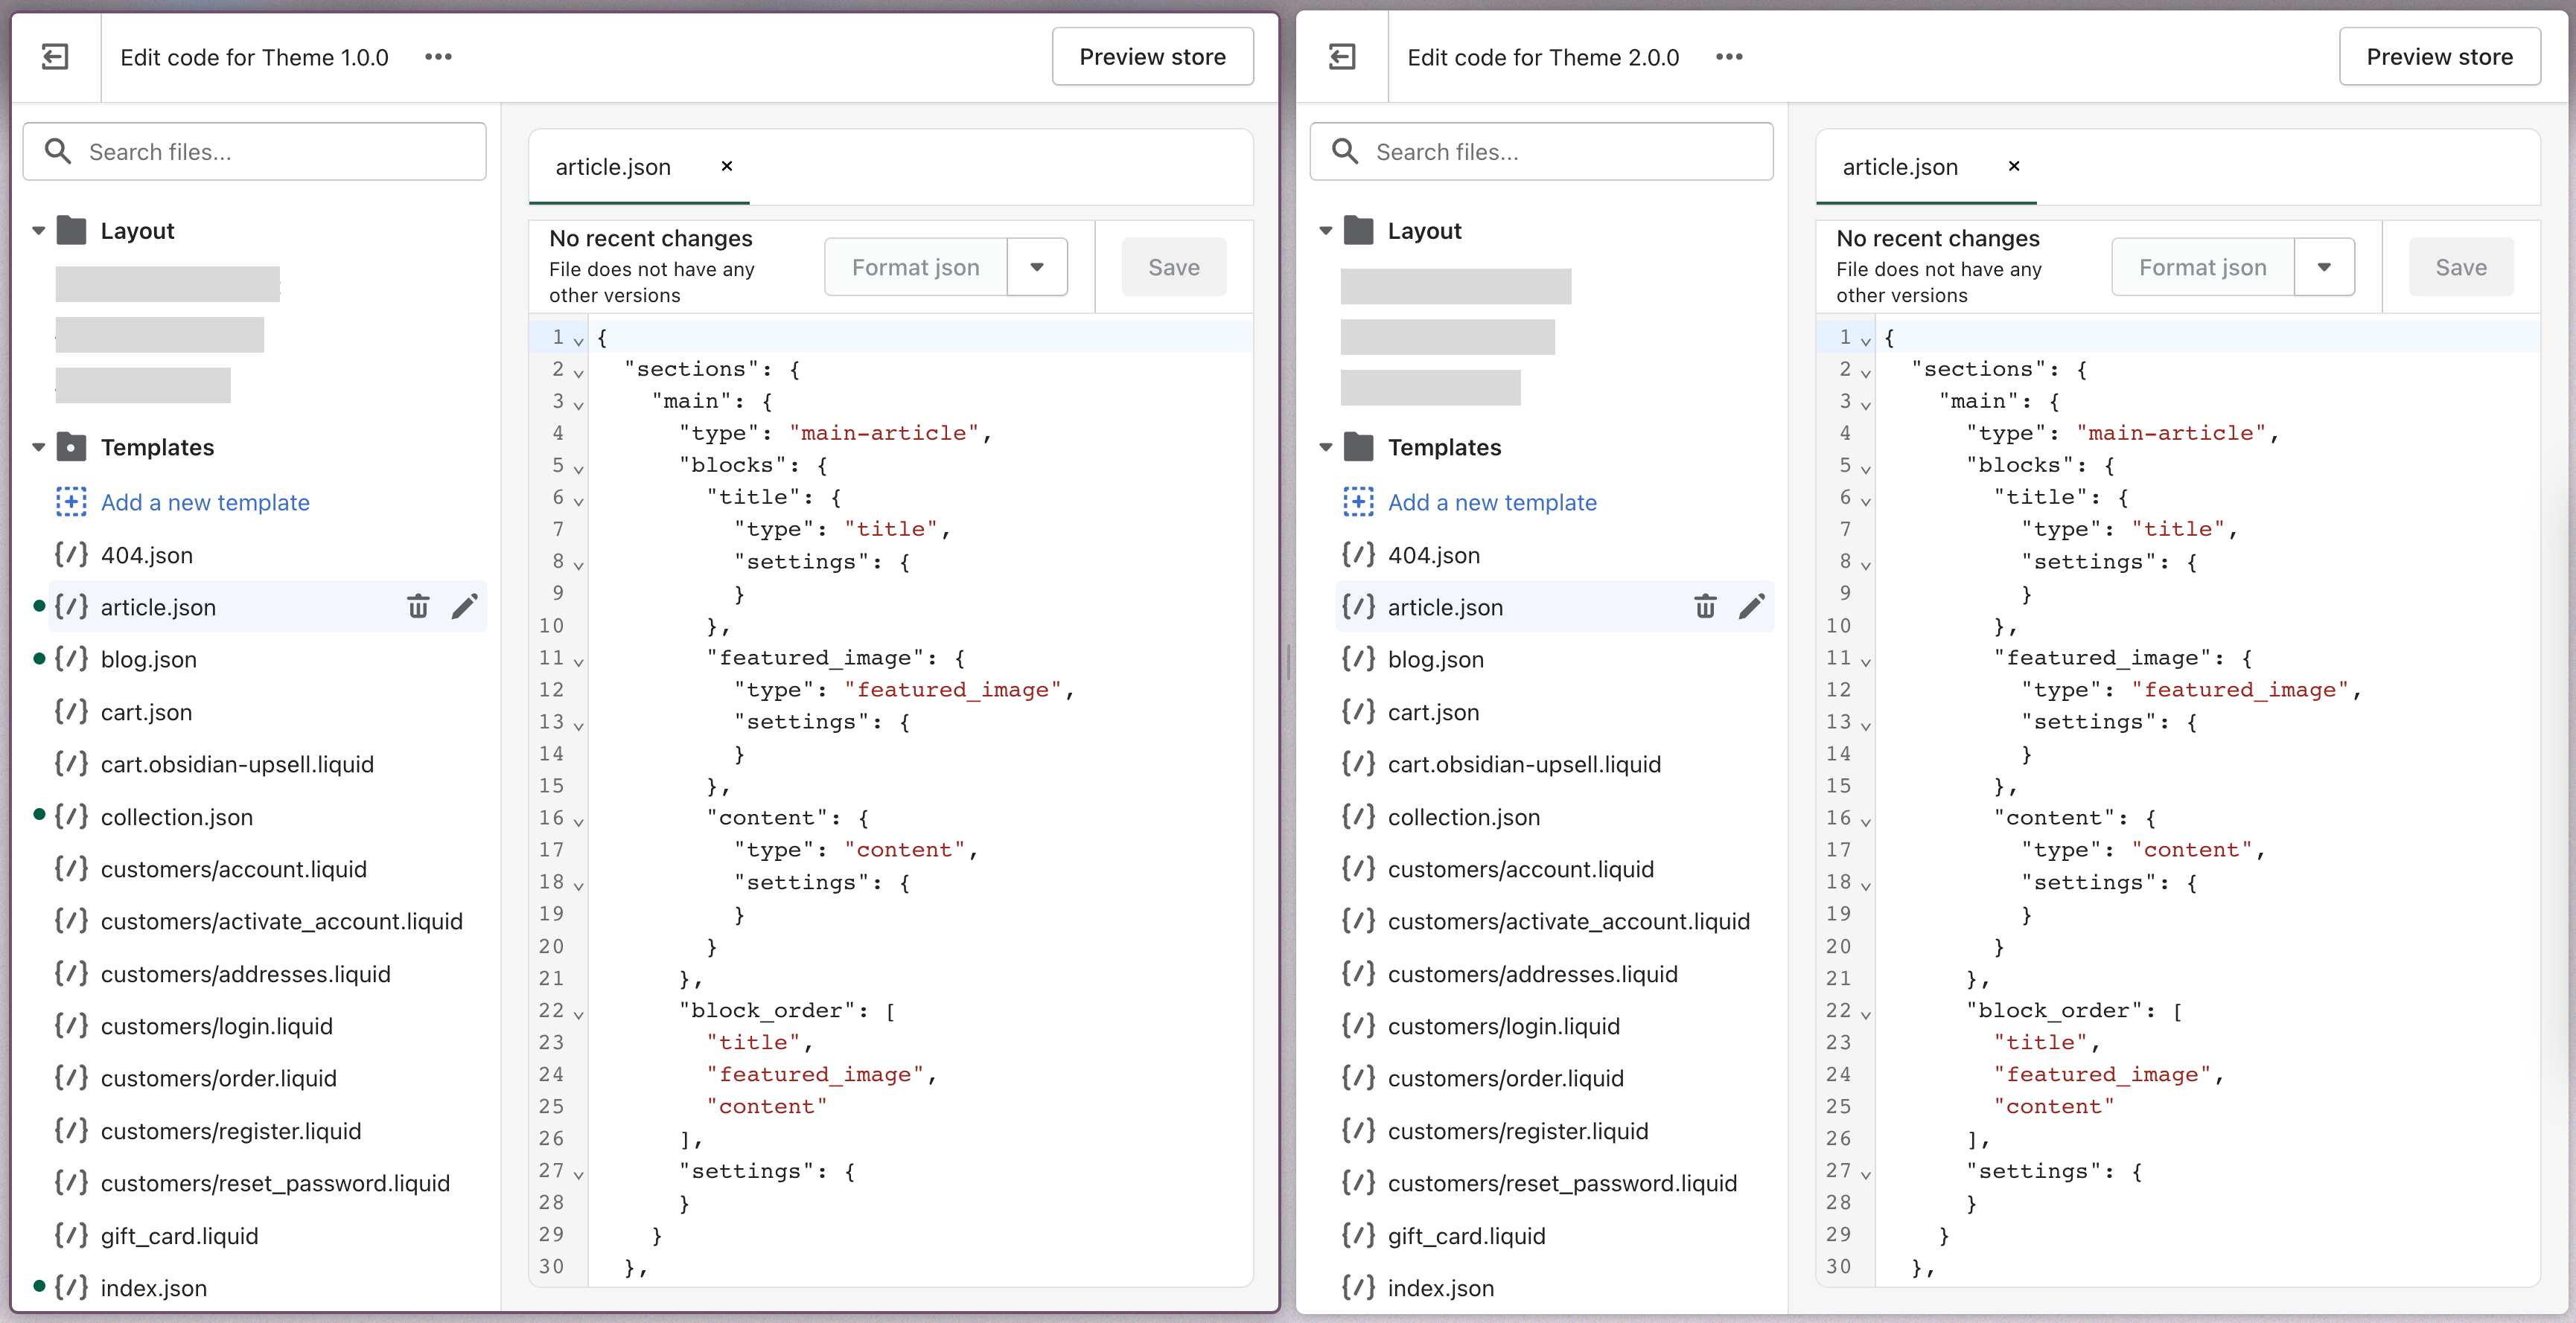Delete article.json with trash icon in Theme 1.0.0
Image resolution: width=2576 pixels, height=1323 pixels.
[418, 606]
